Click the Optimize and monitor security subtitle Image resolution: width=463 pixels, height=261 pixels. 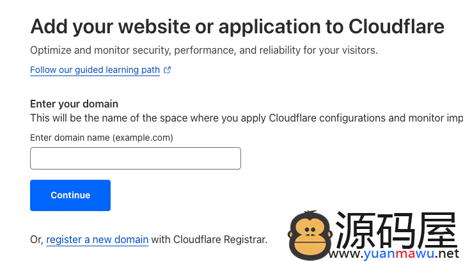[x=204, y=51]
